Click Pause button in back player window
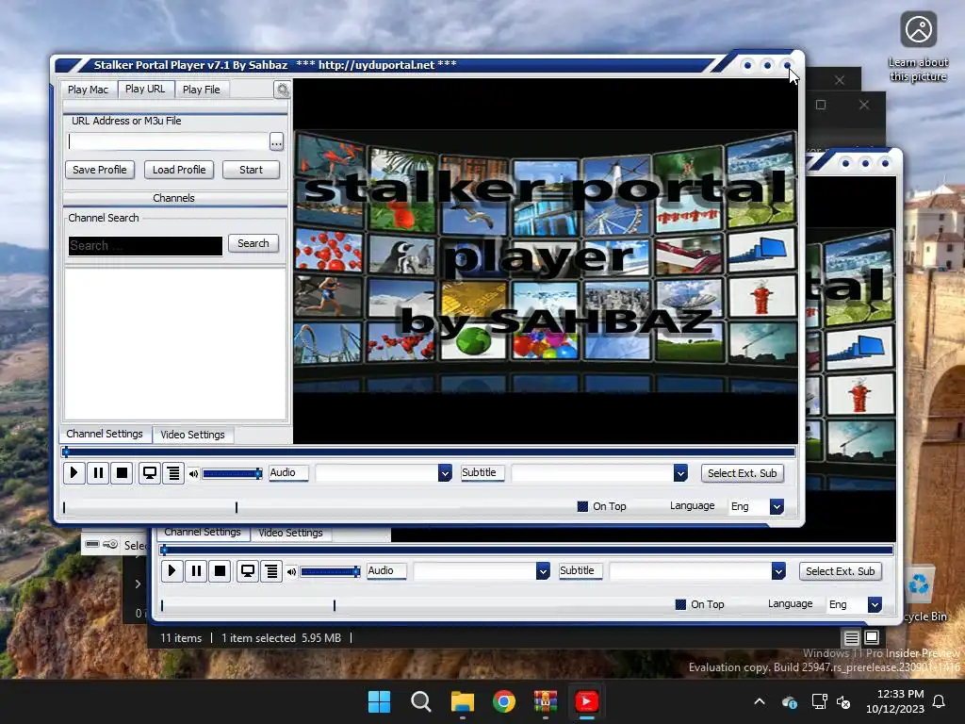The height and width of the screenshot is (724, 965). coord(196,570)
